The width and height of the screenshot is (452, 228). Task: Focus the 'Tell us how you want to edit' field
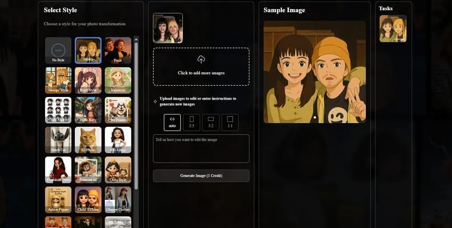coord(201,149)
